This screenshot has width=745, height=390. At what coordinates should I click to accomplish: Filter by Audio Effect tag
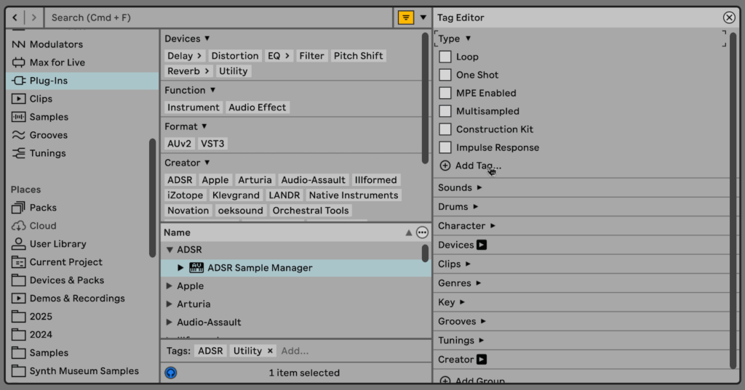coord(257,107)
